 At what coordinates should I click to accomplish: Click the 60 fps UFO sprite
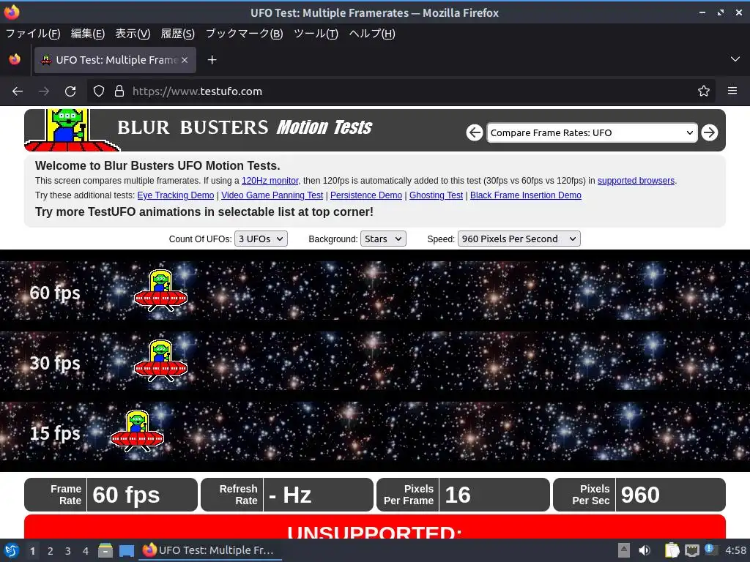[160, 291]
